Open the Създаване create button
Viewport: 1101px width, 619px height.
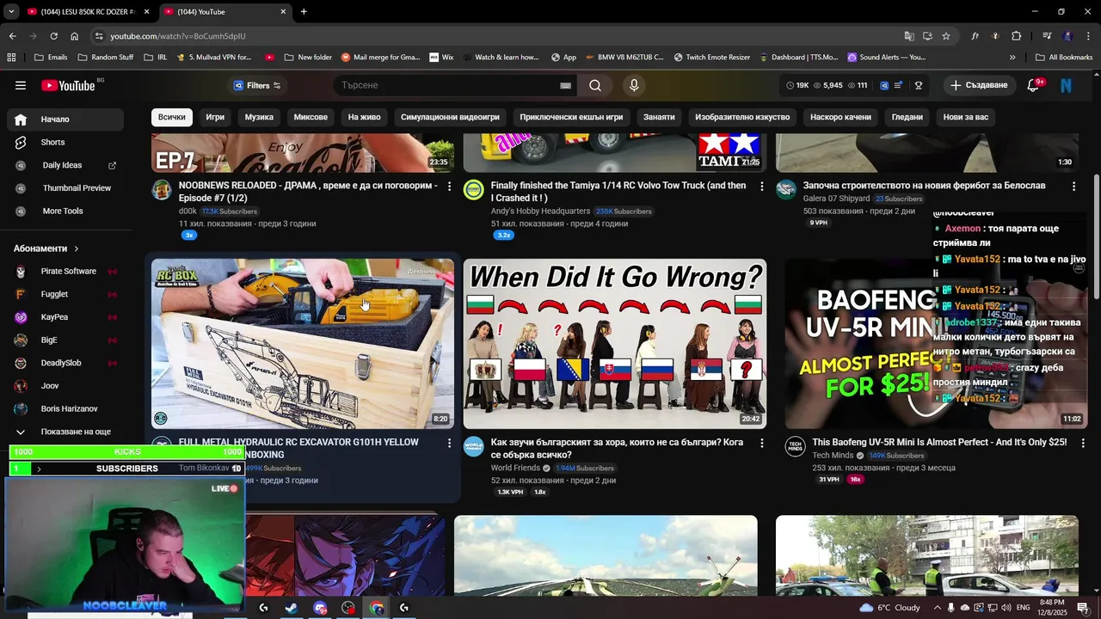coord(979,85)
